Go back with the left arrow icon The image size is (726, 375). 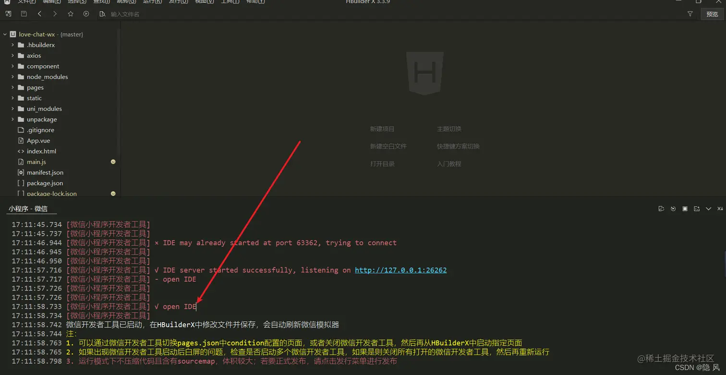39,14
